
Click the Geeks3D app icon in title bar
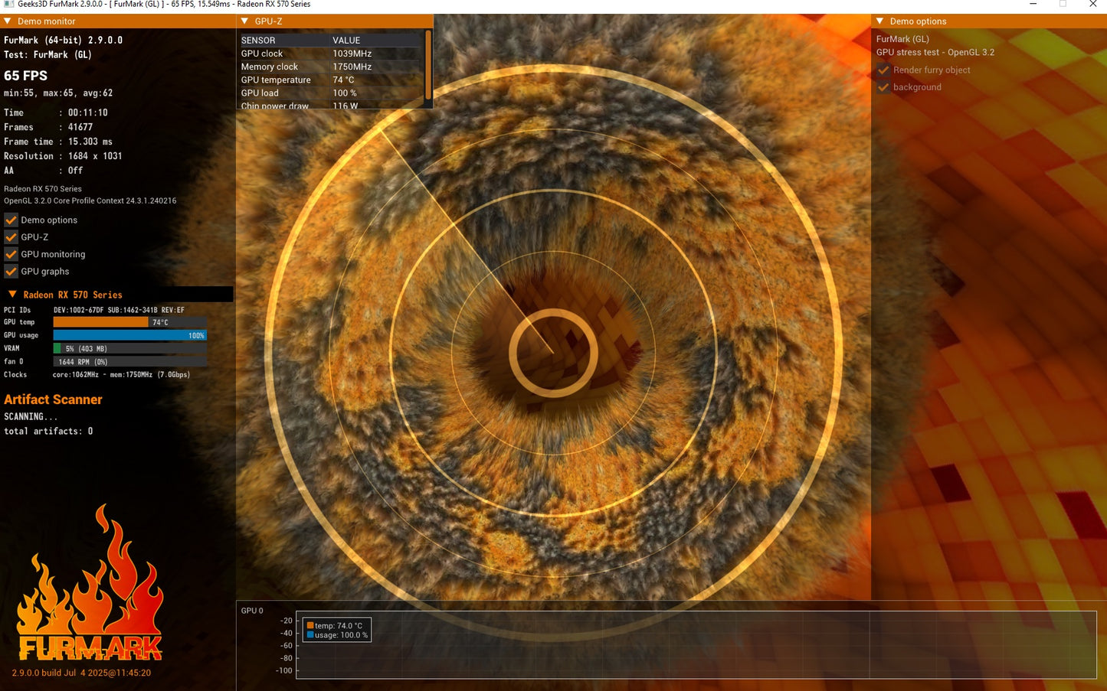(8, 5)
